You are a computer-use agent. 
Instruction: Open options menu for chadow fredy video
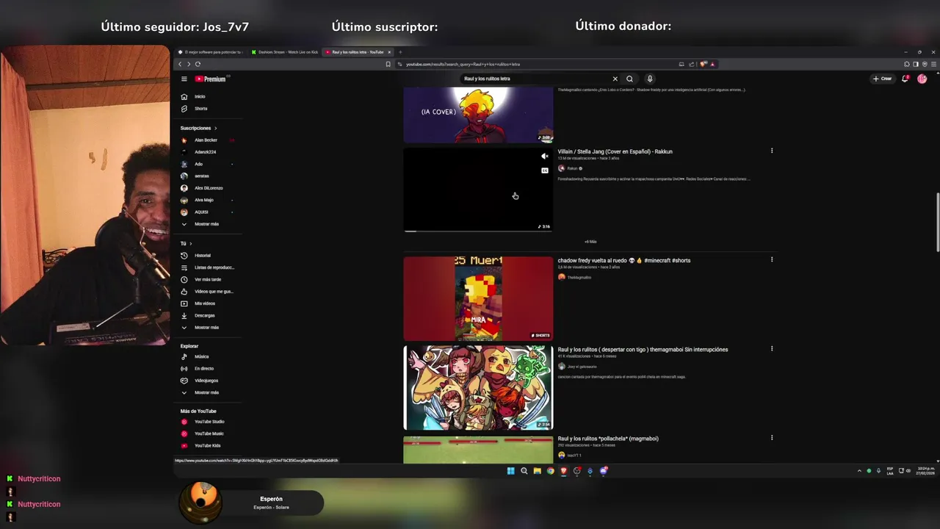pyautogui.click(x=772, y=259)
